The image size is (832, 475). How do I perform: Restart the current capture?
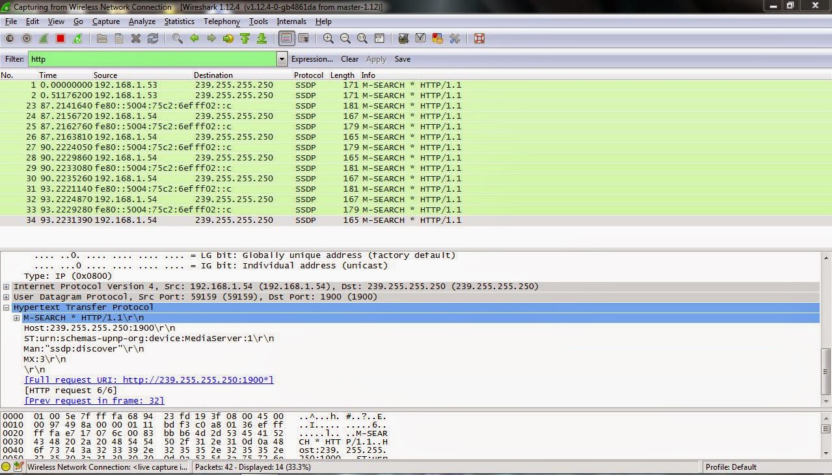tap(77, 38)
